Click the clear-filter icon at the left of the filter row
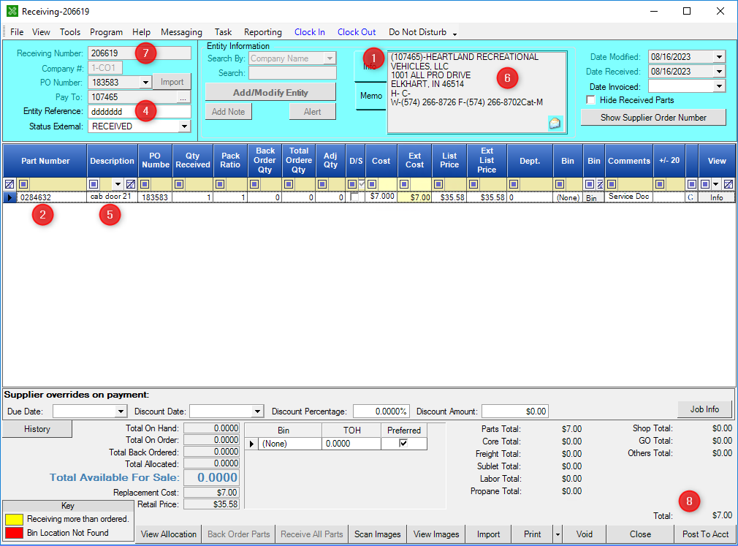The height and width of the screenshot is (546, 738). pyautogui.click(x=9, y=184)
